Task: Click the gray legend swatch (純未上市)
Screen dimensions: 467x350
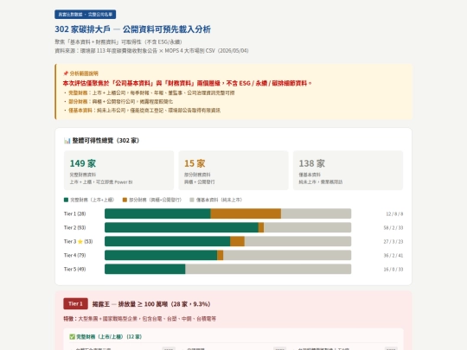Action: tap(192, 200)
